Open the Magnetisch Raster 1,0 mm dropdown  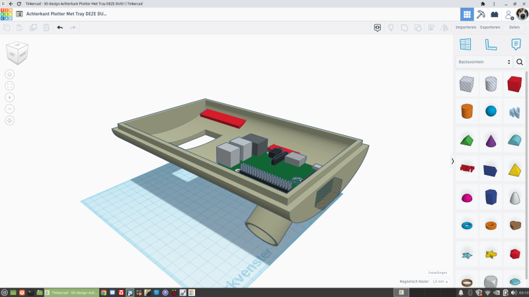pos(439,281)
